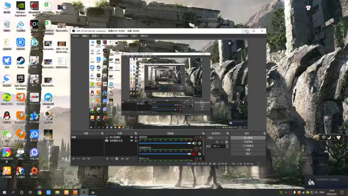Add a new scene with the Scenes plus icon
Viewport: 348px width, 196px height.
(x=74, y=159)
